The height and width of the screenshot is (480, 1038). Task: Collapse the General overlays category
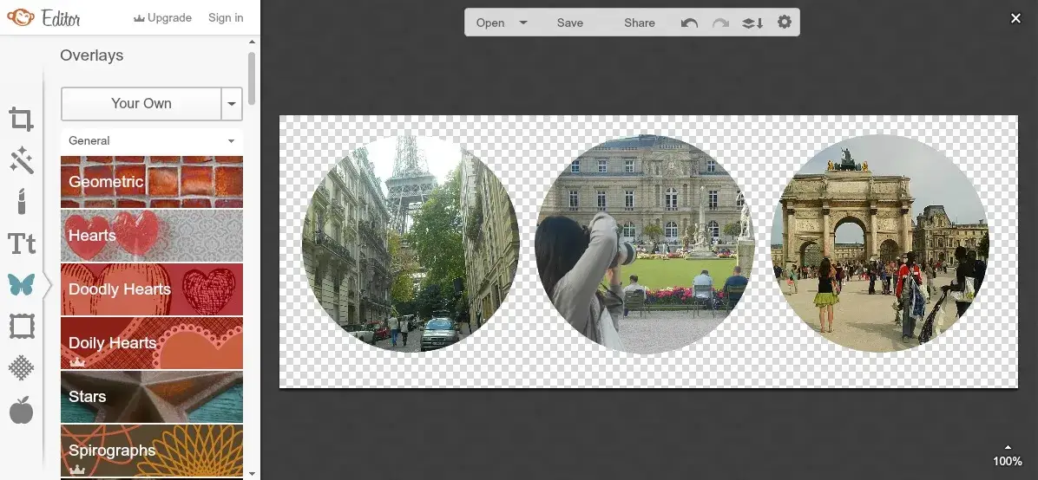(x=152, y=141)
